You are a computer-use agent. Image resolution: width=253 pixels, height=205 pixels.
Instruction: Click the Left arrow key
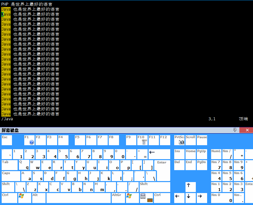click(x=179, y=198)
